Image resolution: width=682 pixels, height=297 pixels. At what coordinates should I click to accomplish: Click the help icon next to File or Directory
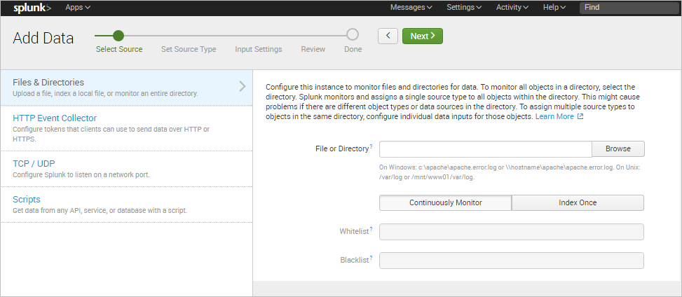pos(371,146)
